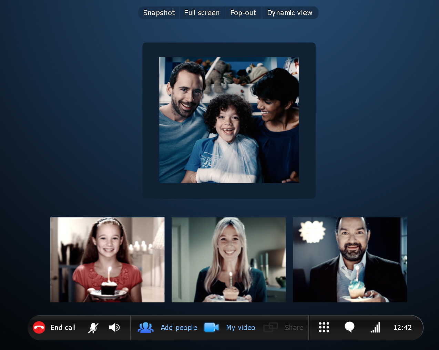
Task: Click the speaker volume icon
Action: [x=114, y=327]
